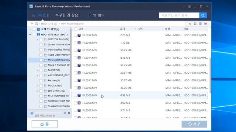Sort by the 날짜 date column header
The image size is (236, 132).
(141, 29)
